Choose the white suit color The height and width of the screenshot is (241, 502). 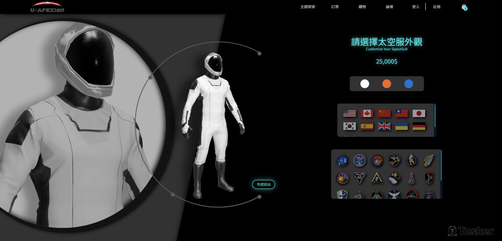365,84
